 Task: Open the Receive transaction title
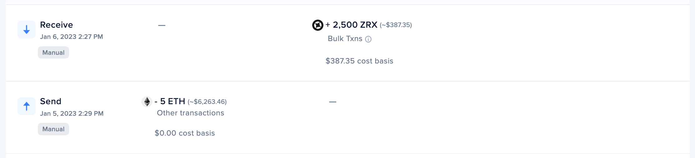click(x=57, y=25)
